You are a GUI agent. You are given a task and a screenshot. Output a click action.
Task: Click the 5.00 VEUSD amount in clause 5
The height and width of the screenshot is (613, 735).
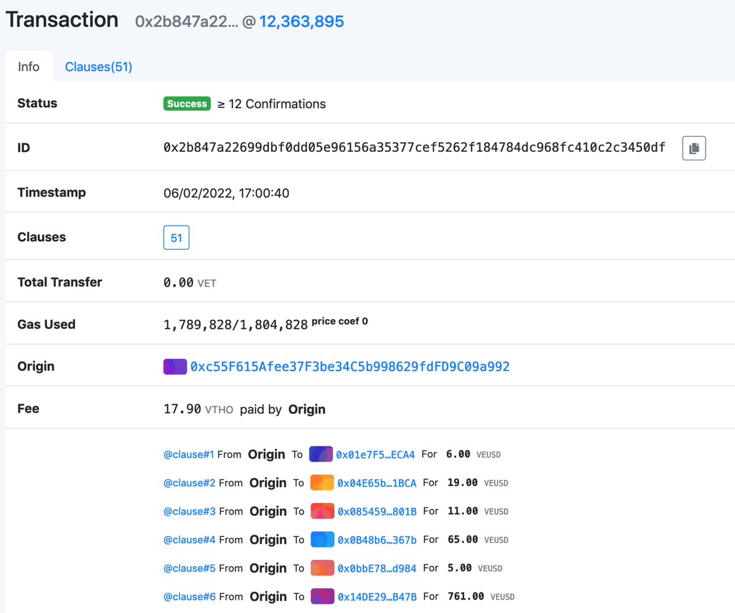point(475,568)
